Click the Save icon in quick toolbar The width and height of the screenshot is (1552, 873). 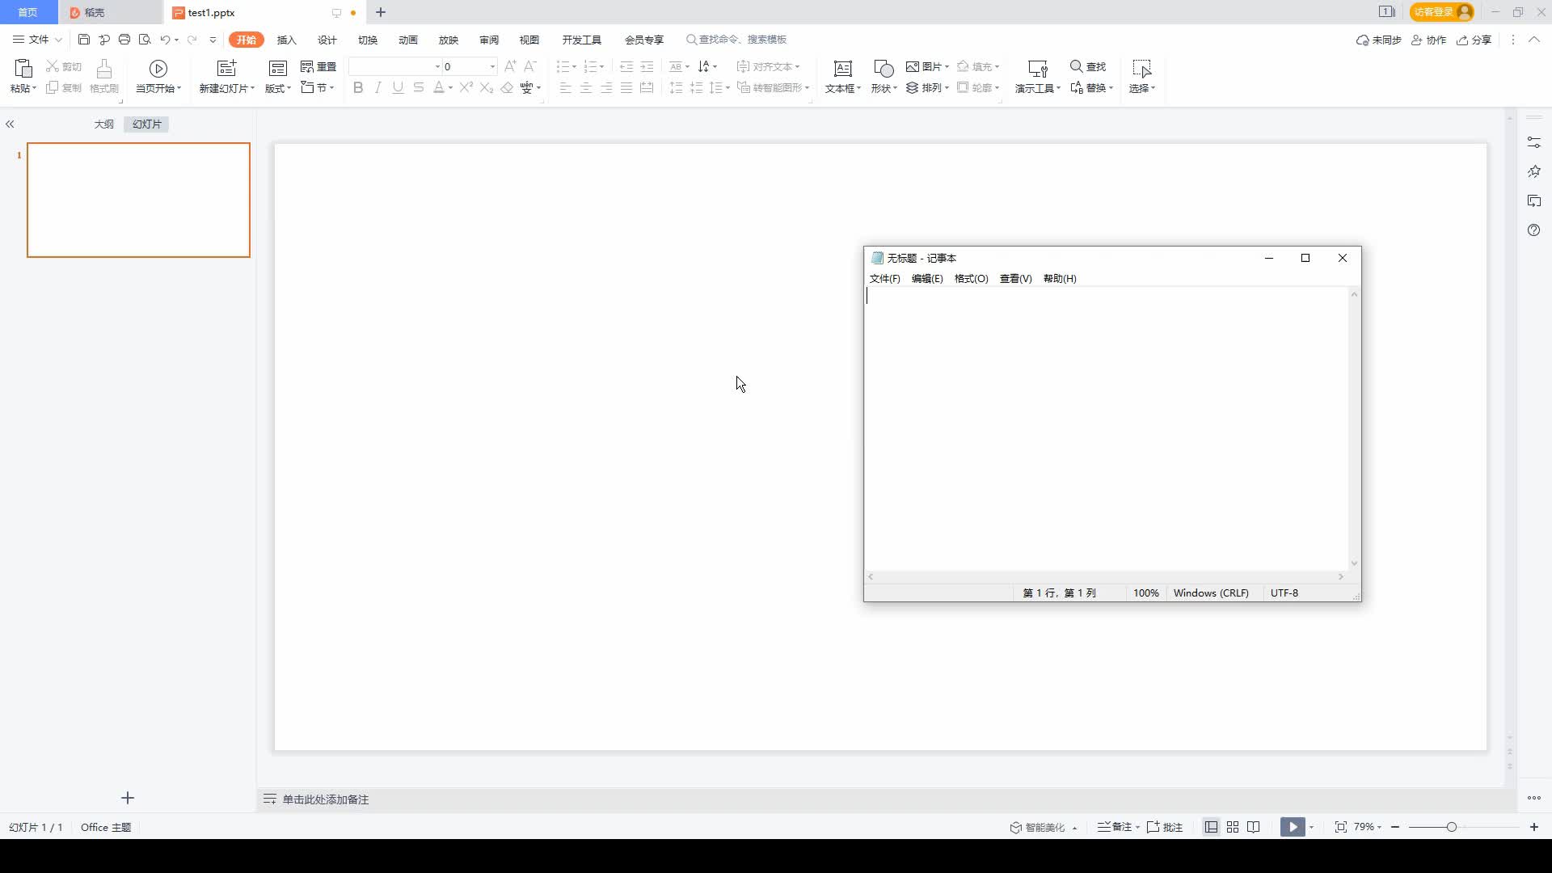(x=84, y=40)
